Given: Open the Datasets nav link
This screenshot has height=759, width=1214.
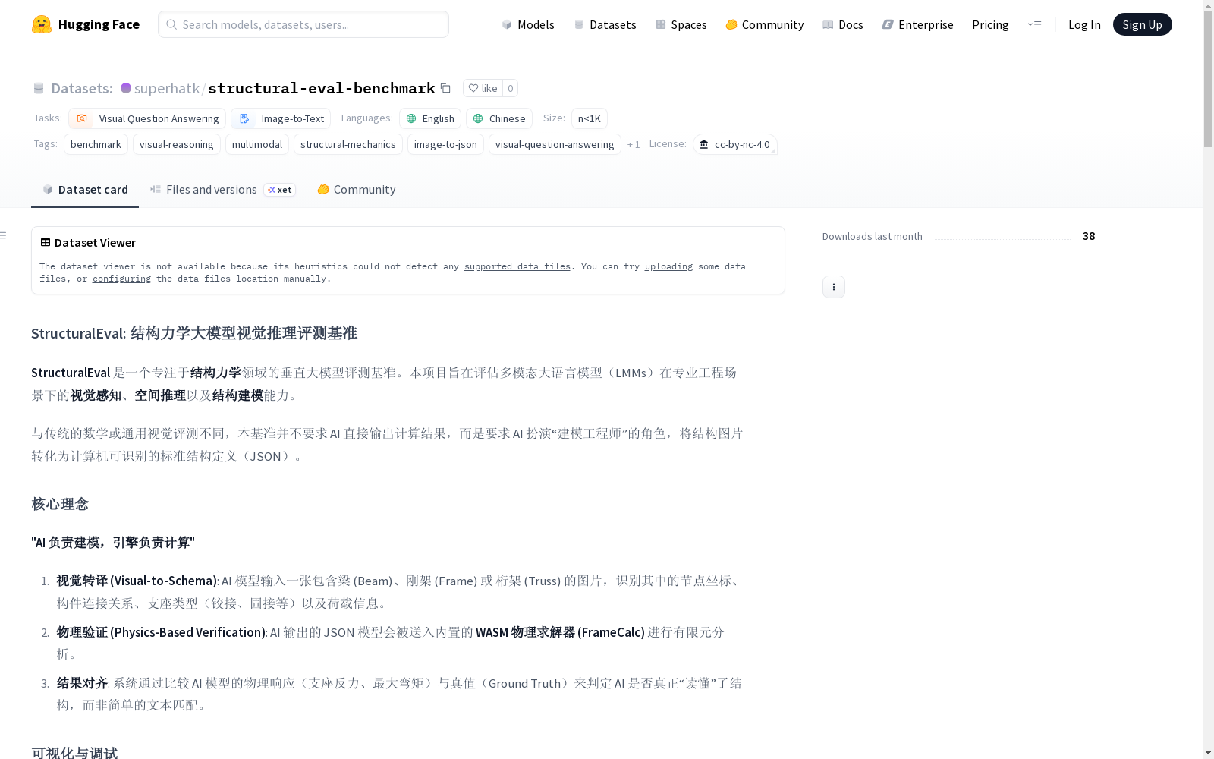Looking at the screenshot, I should coord(605,24).
